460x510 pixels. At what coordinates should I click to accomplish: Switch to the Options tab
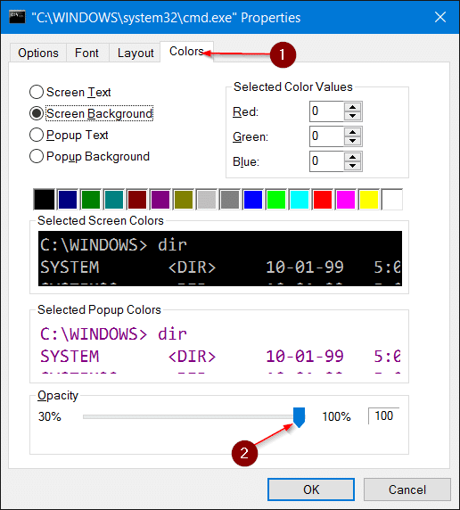tap(38, 53)
